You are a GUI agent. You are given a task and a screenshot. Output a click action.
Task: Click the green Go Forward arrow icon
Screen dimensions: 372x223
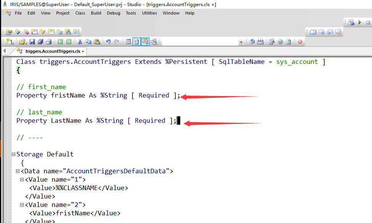coord(69,42)
